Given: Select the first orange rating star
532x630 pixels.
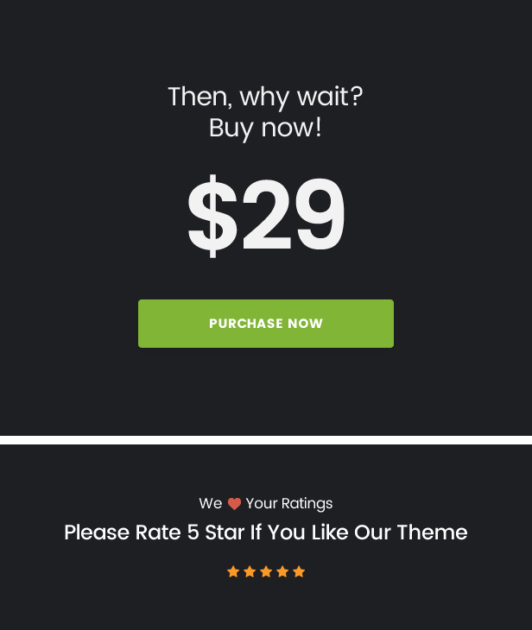Looking at the screenshot, I should [233, 571].
